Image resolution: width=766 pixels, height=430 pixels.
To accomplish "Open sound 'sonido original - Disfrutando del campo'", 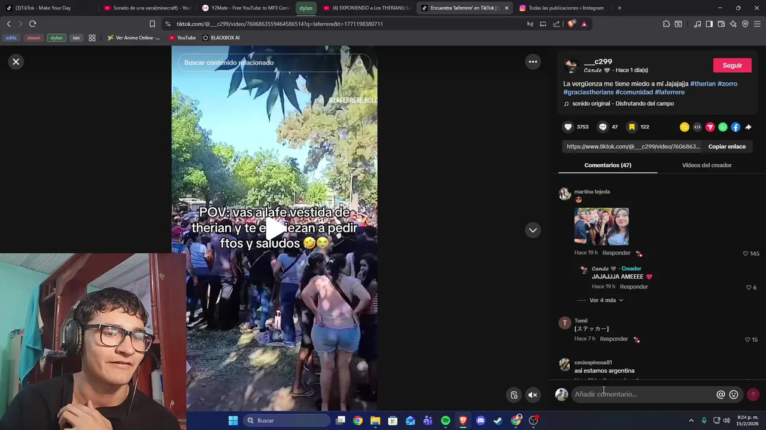I will tap(622, 103).
